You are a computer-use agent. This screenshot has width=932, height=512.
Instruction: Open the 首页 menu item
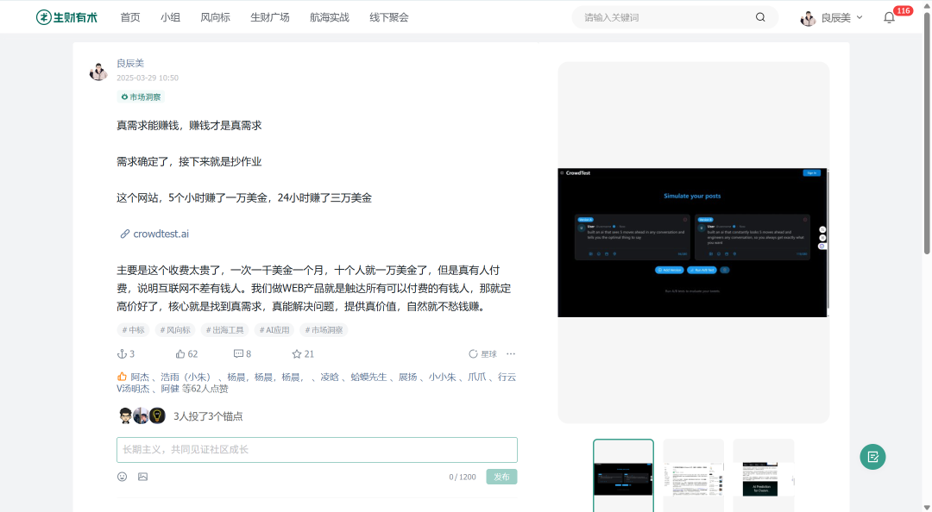pyautogui.click(x=130, y=17)
